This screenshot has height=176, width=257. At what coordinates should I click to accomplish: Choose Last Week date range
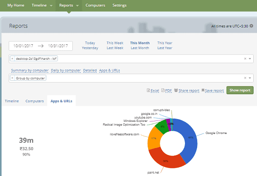coord(115,48)
